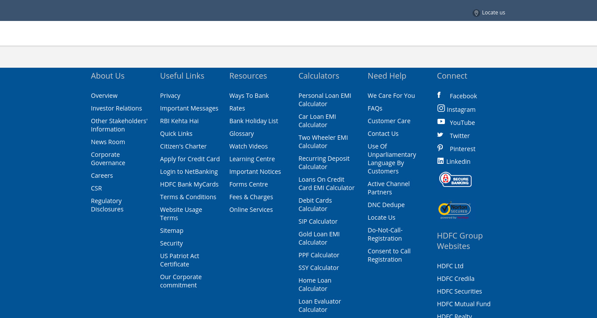The image size is (597, 318).
Task: Open Customer Care
Action: [389, 121]
